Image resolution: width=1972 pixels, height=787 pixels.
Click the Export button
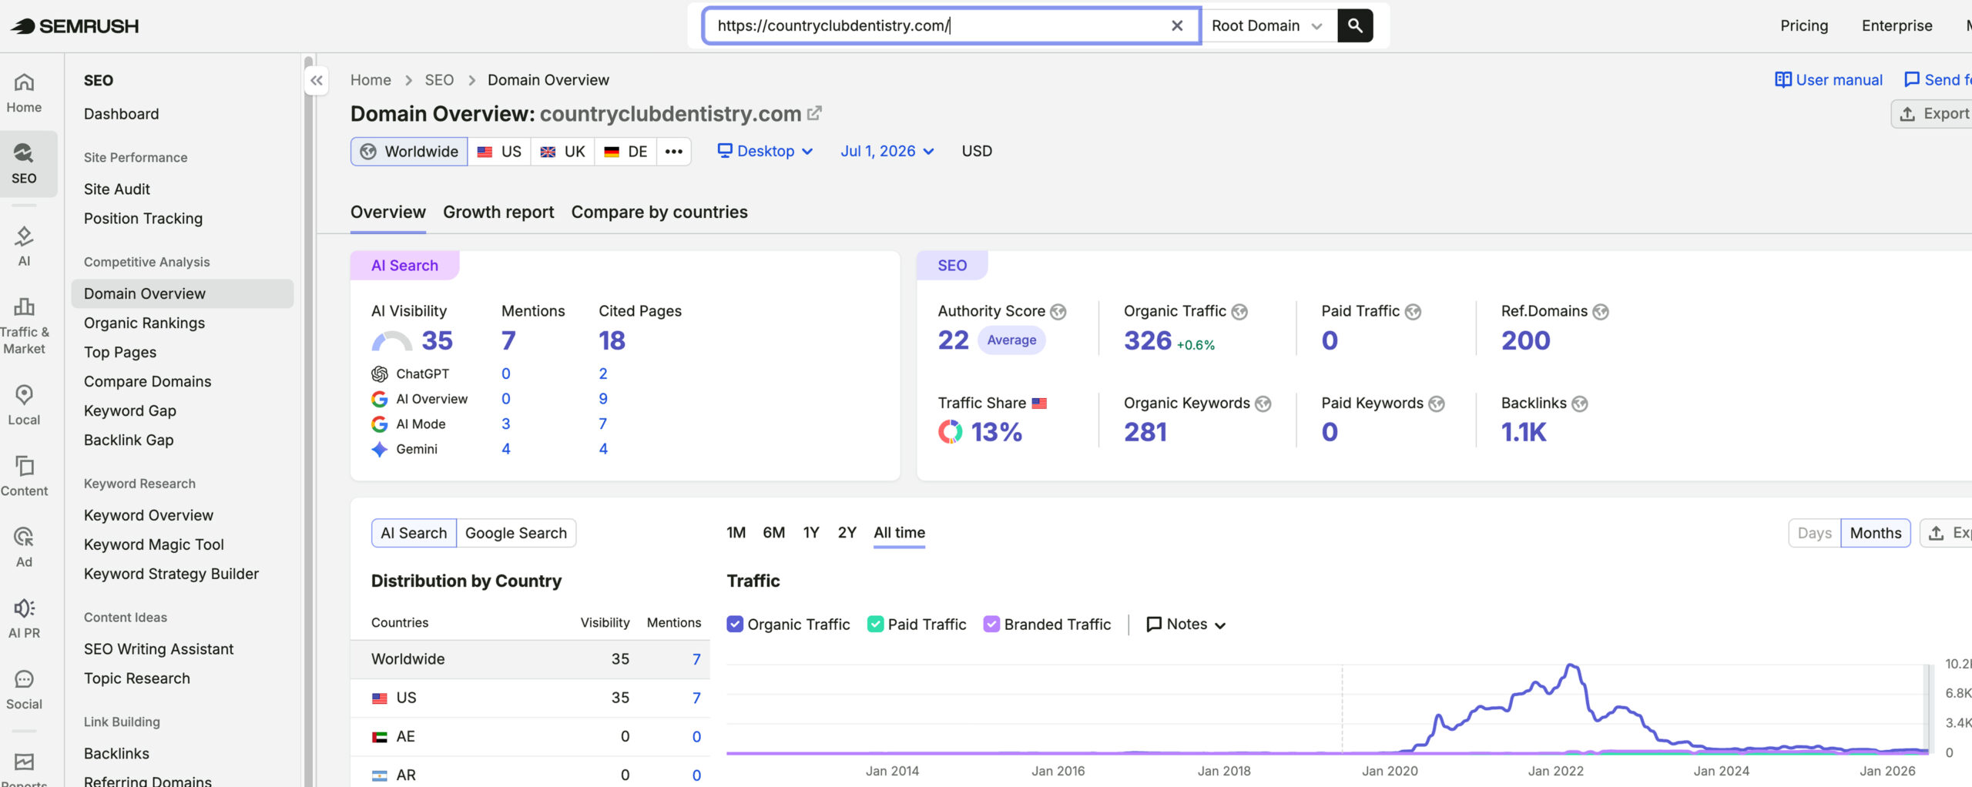[x=1933, y=114]
